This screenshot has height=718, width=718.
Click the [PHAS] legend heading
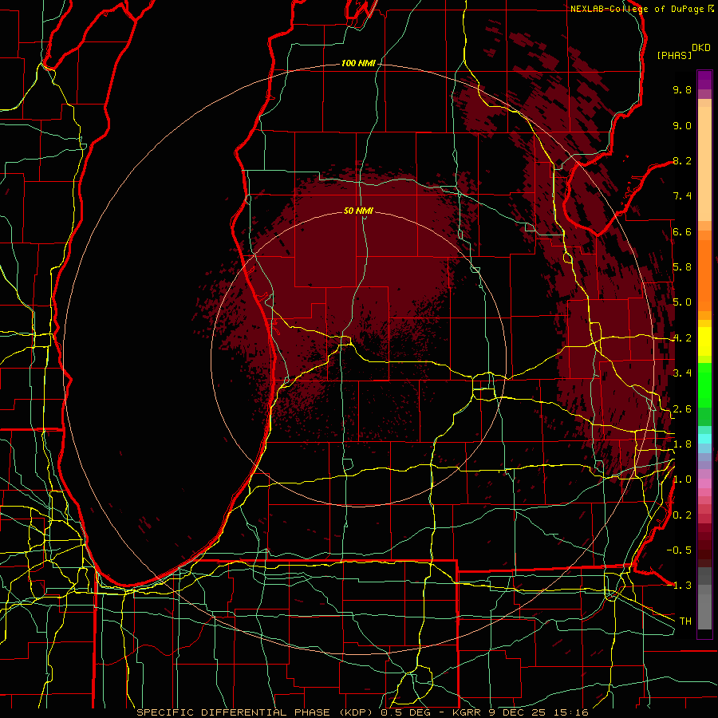click(674, 55)
